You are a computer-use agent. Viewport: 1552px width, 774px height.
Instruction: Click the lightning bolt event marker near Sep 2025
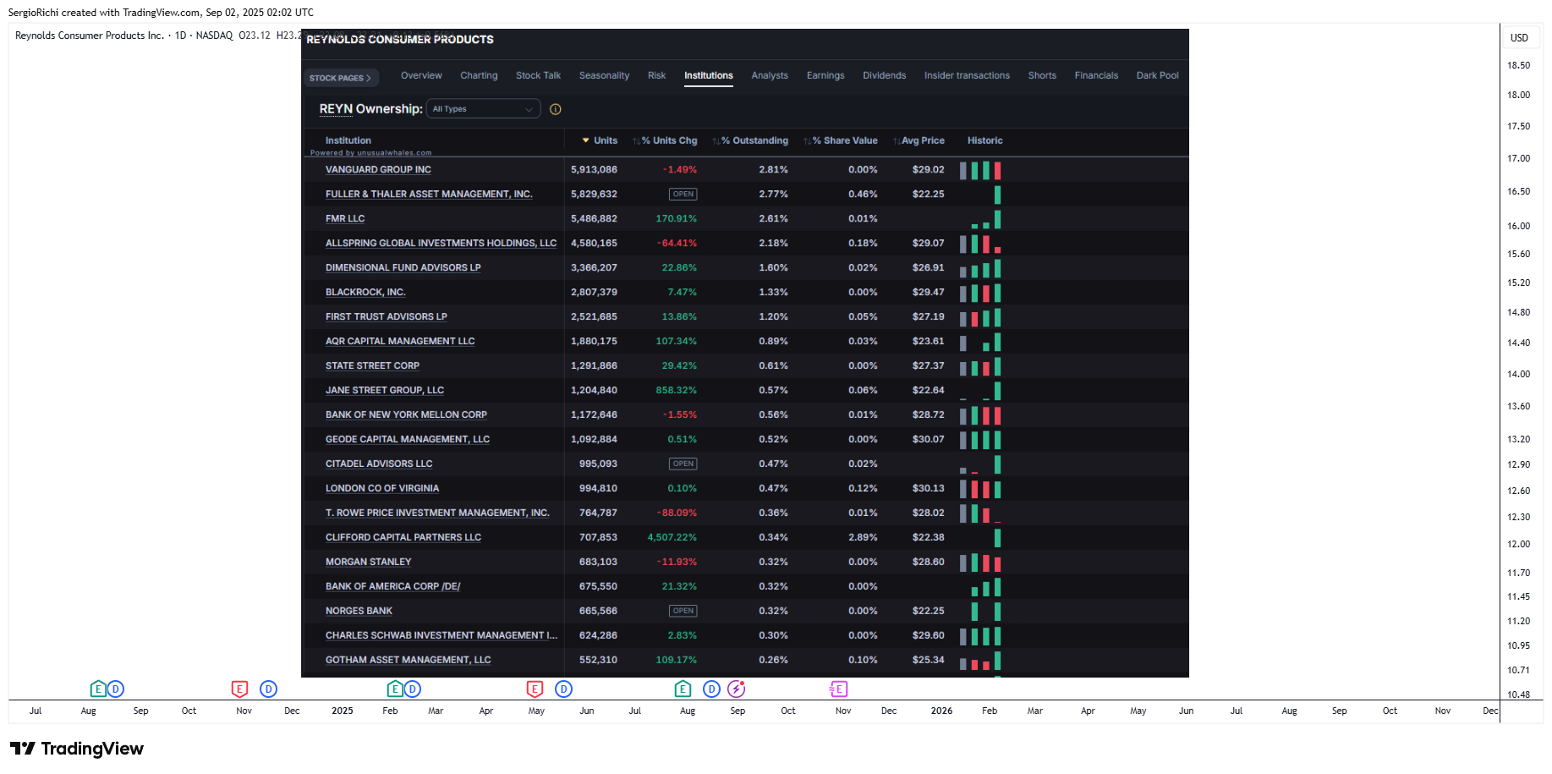(x=737, y=689)
